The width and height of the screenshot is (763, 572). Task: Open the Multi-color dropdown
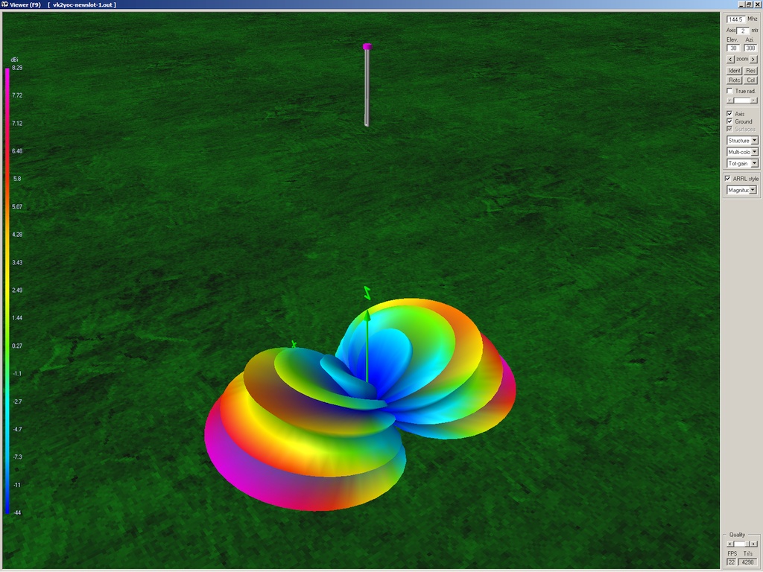pyautogui.click(x=742, y=152)
